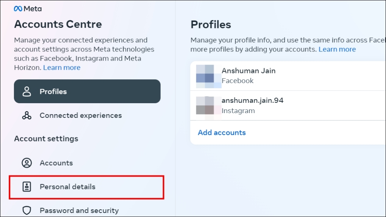This screenshot has height=217, width=386.
Task: Open the anshuman.jain.94 Instagram profile picture
Action: tap(208, 105)
